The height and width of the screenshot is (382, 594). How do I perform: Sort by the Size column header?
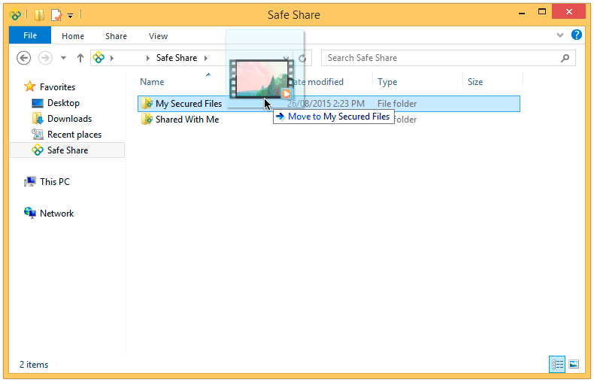pos(475,82)
